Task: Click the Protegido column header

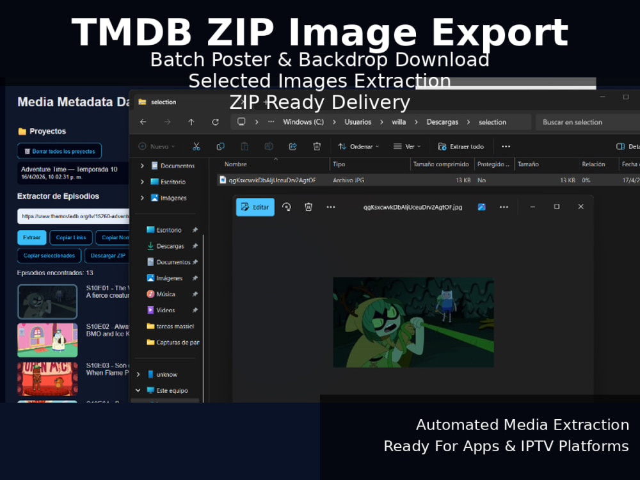Action: pyautogui.click(x=493, y=164)
